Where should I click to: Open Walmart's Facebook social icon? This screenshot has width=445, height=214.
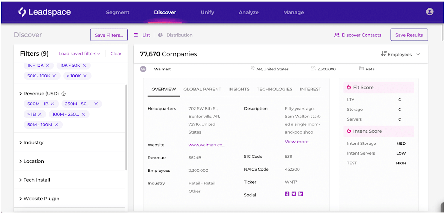coord(287,194)
